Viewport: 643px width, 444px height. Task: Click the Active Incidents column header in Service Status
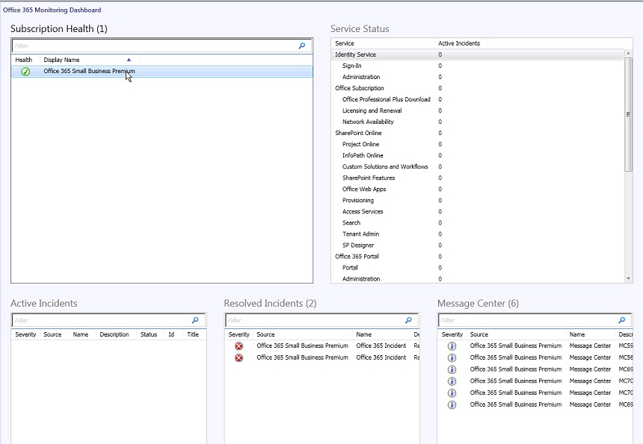(459, 43)
